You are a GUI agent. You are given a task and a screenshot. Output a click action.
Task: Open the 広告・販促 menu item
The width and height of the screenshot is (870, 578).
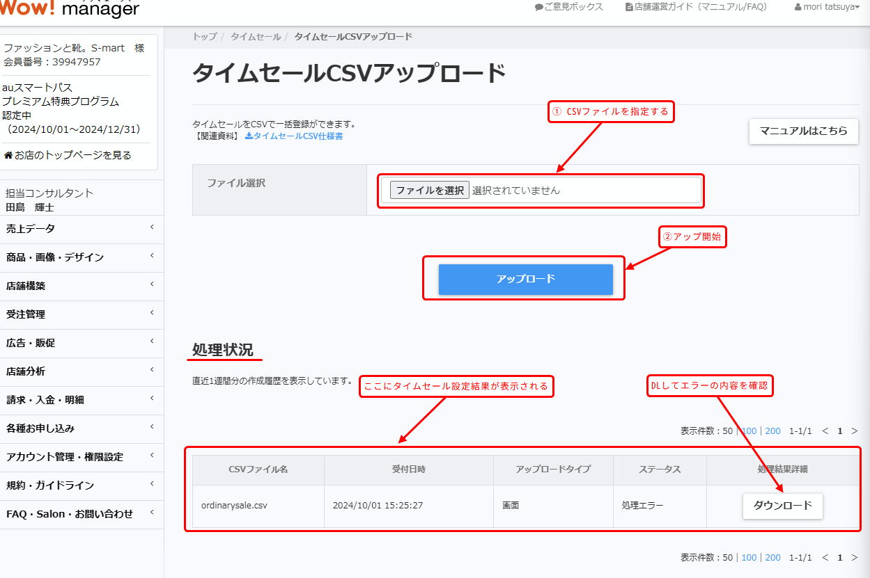pos(81,343)
